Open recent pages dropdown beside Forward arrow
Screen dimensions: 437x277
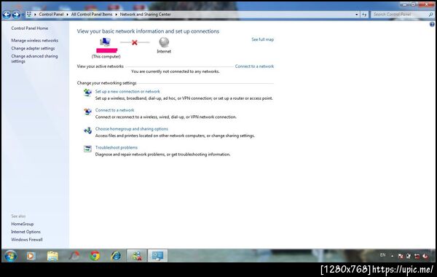[23, 15]
